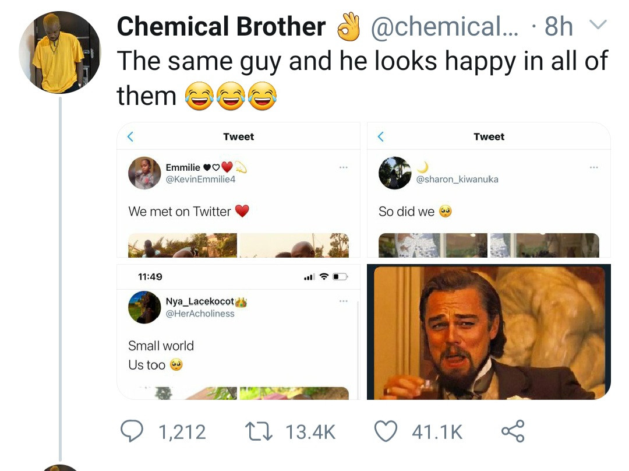Click the back arrow in Emmilie screenshot
Image resolution: width=629 pixels, height=471 pixels.
click(130, 137)
